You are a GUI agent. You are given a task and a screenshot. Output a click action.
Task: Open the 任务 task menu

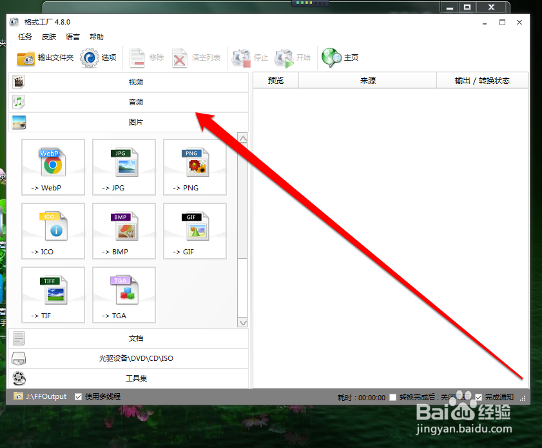pos(25,37)
